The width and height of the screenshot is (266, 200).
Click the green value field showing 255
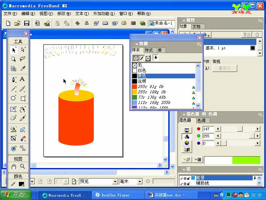[x=208, y=136]
